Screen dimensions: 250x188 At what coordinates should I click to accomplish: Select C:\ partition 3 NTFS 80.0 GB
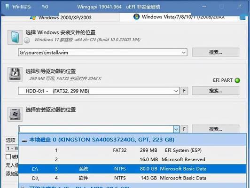(x=133, y=169)
